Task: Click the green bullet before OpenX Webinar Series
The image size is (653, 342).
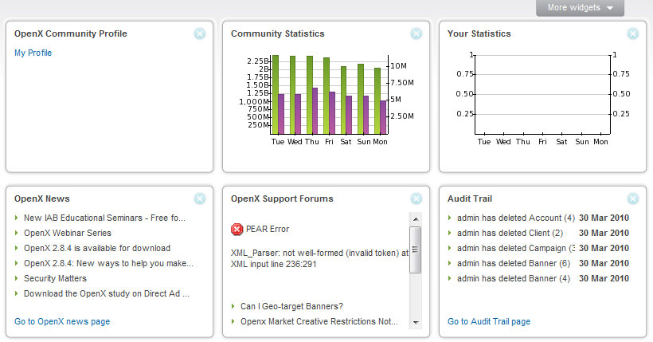Action: (x=16, y=233)
